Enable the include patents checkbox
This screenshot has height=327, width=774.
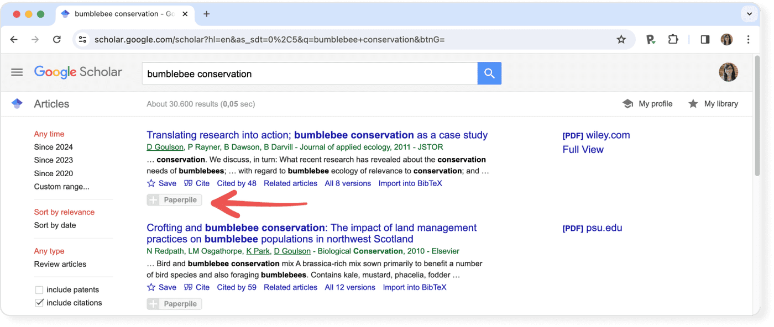click(39, 290)
